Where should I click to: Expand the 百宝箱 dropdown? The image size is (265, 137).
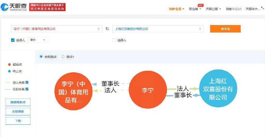point(195,9)
